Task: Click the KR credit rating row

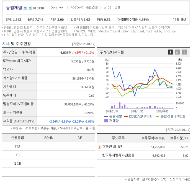Action: 48,155
